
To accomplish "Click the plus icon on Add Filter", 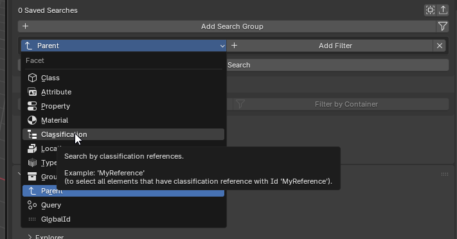I will click(235, 46).
